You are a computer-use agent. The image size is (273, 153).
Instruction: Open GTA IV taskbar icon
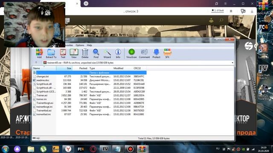point(105,149)
